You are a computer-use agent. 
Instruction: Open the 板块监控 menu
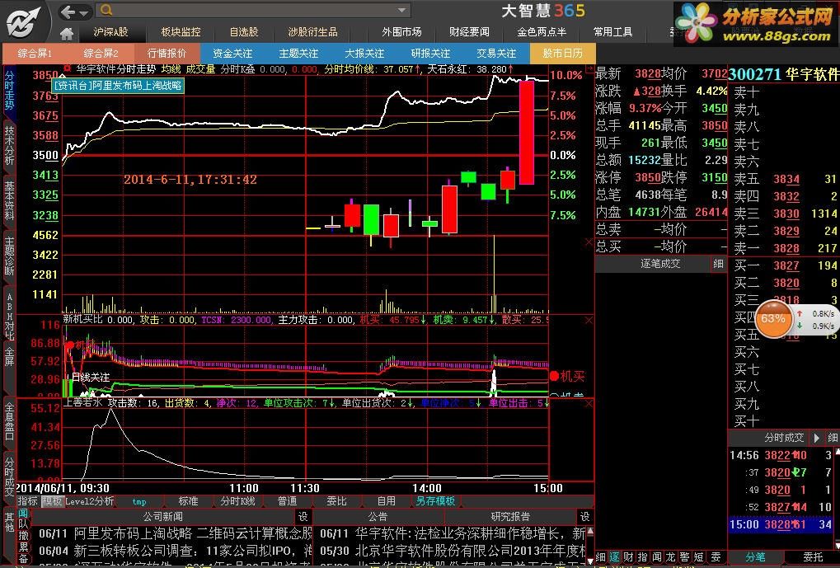tap(181, 32)
